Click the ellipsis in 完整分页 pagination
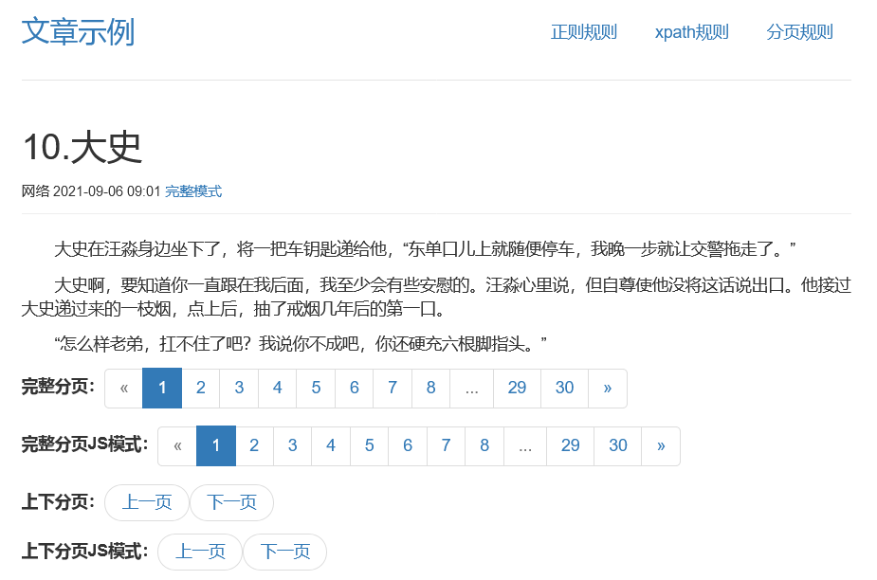The image size is (877, 580). 471,388
